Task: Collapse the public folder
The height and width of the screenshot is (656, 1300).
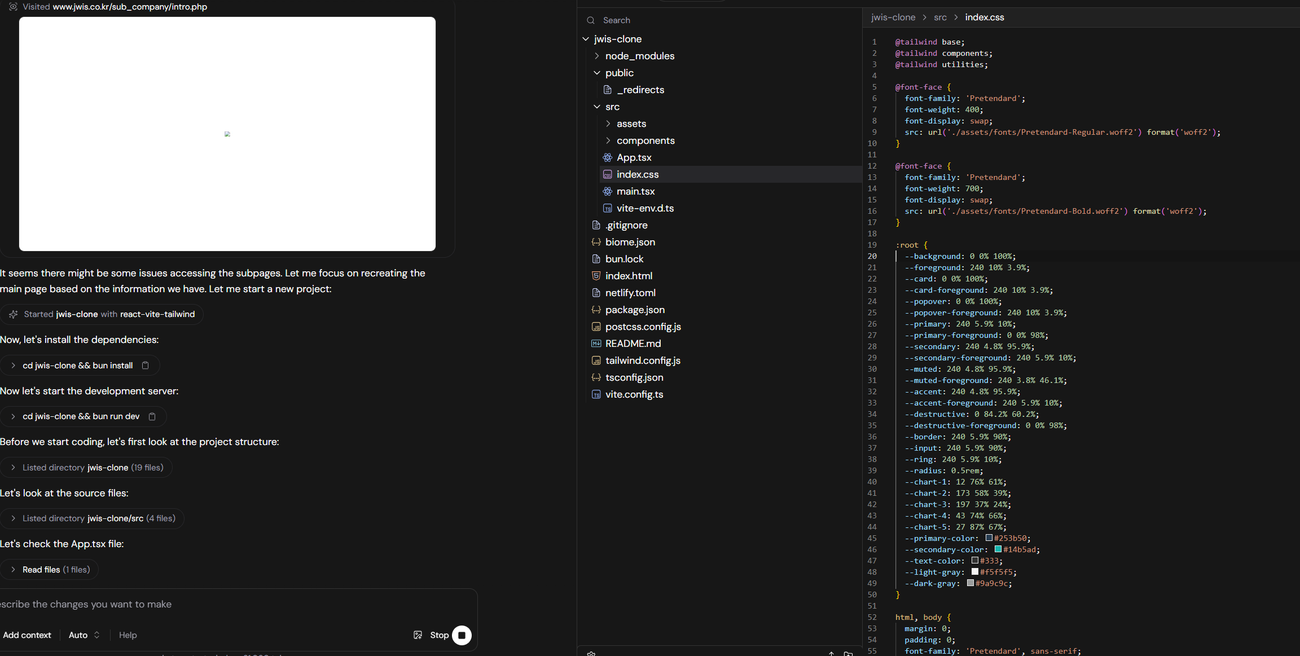Action: pyautogui.click(x=597, y=73)
